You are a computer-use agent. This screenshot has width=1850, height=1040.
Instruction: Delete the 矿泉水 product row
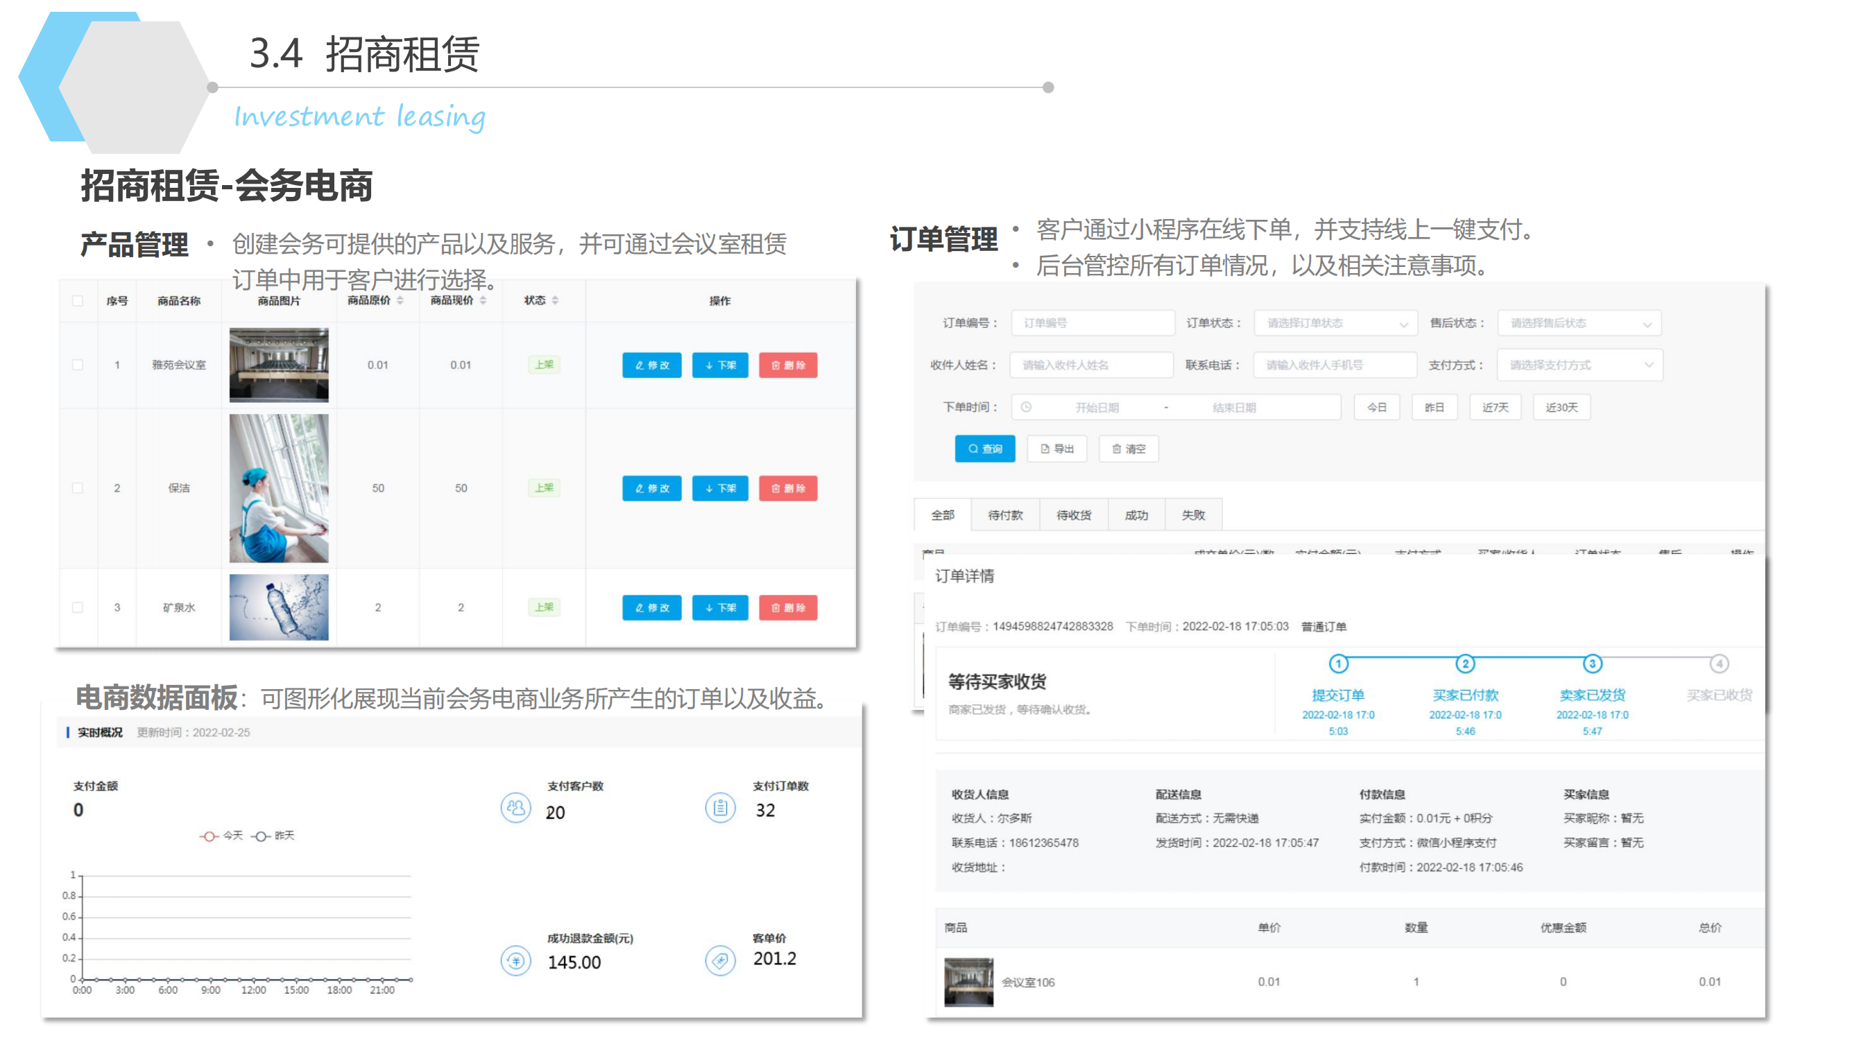788,607
